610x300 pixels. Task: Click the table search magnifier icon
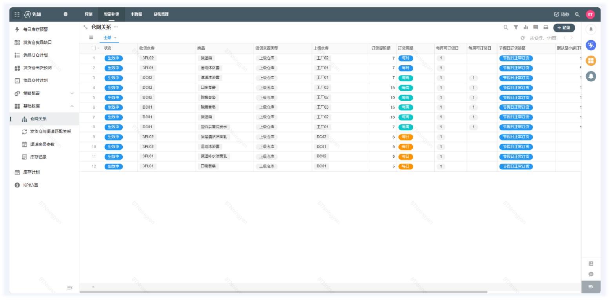point(506,27)
